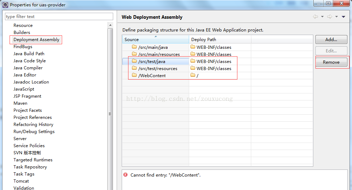The image size is (352, 190).
Task: Click the Deploy Path column header
Action: coord(220,39)
